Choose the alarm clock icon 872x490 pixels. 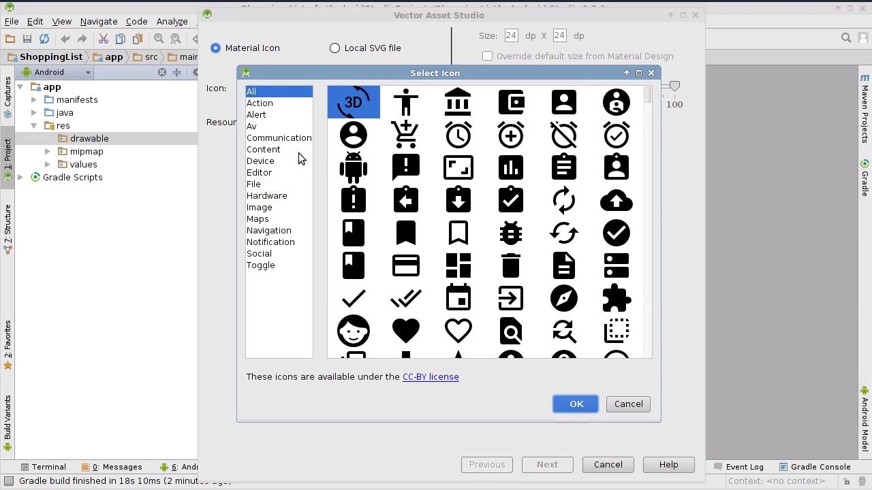click(458, 135)
